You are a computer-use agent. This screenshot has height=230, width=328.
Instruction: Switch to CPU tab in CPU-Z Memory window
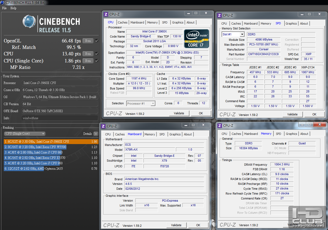click(x=225, y=134)
